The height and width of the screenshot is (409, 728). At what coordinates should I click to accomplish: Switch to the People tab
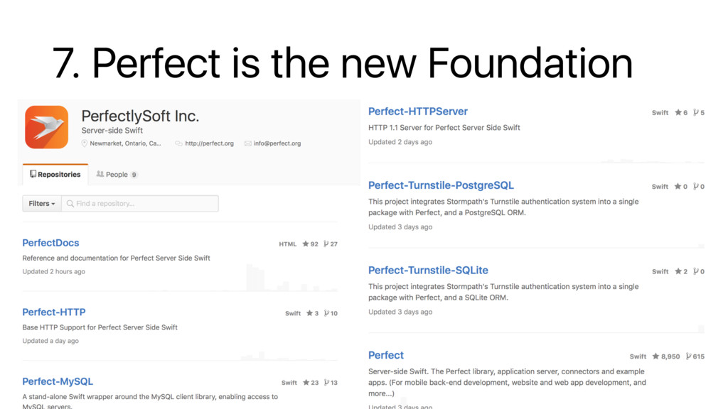point(117,175)
